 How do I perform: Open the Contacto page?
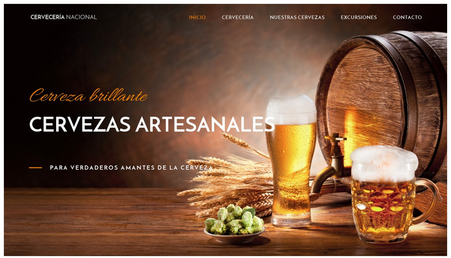(x=407, y=17)
